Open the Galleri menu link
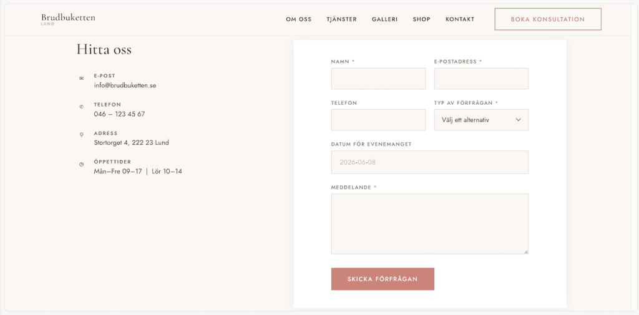The image size is (639, 315). [x=384, y=19]
